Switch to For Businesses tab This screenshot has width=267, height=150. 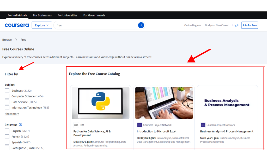[x=42, y=15]
